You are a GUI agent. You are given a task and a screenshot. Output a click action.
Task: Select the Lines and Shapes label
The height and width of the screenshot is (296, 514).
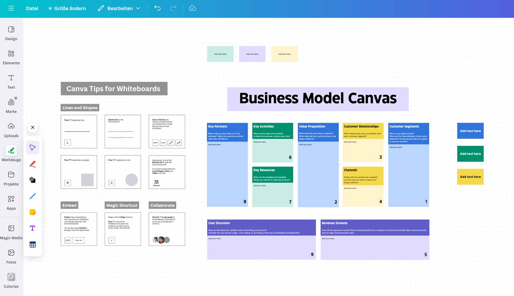tap(80, 108)
